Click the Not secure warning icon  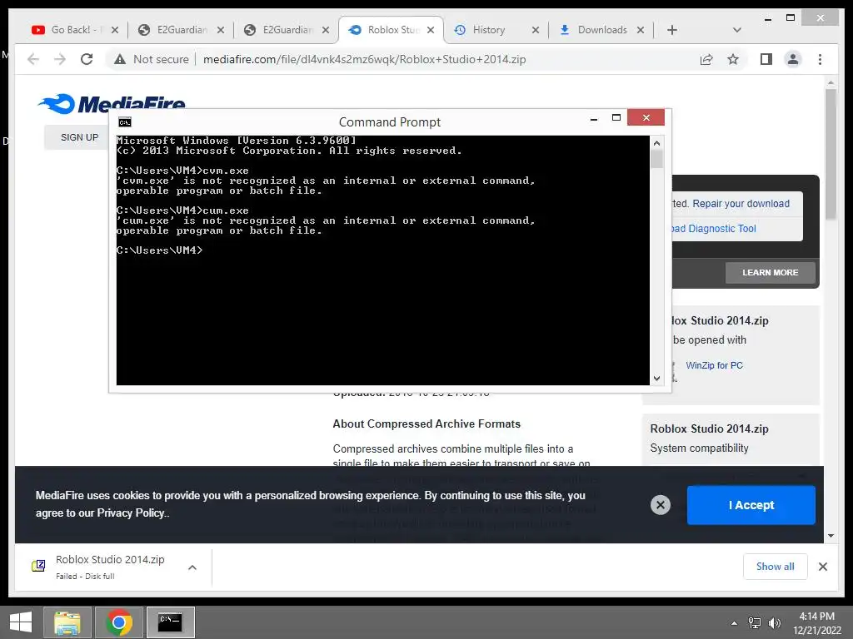tap(120, 59)
